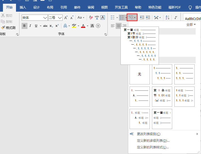Click the red font color button

[83, 26]
